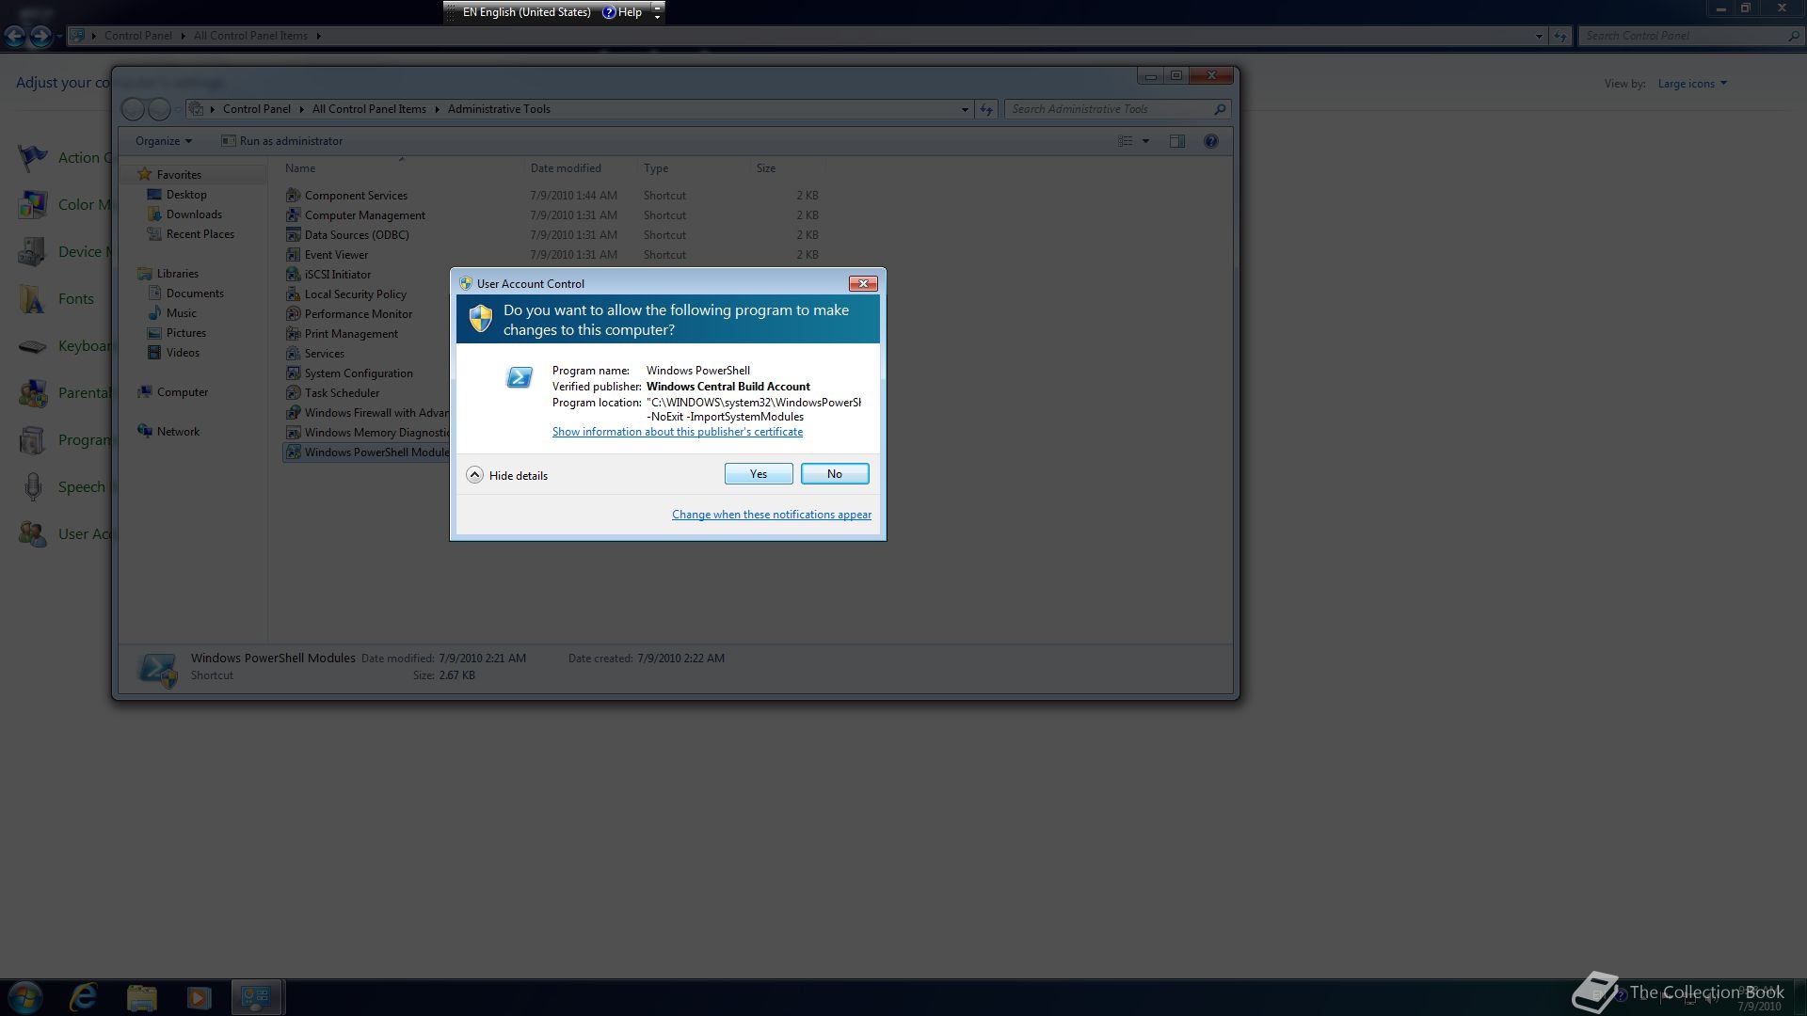Select Event Viewer shortcut icon
1807x1016 pixels.
pos(294,255)
